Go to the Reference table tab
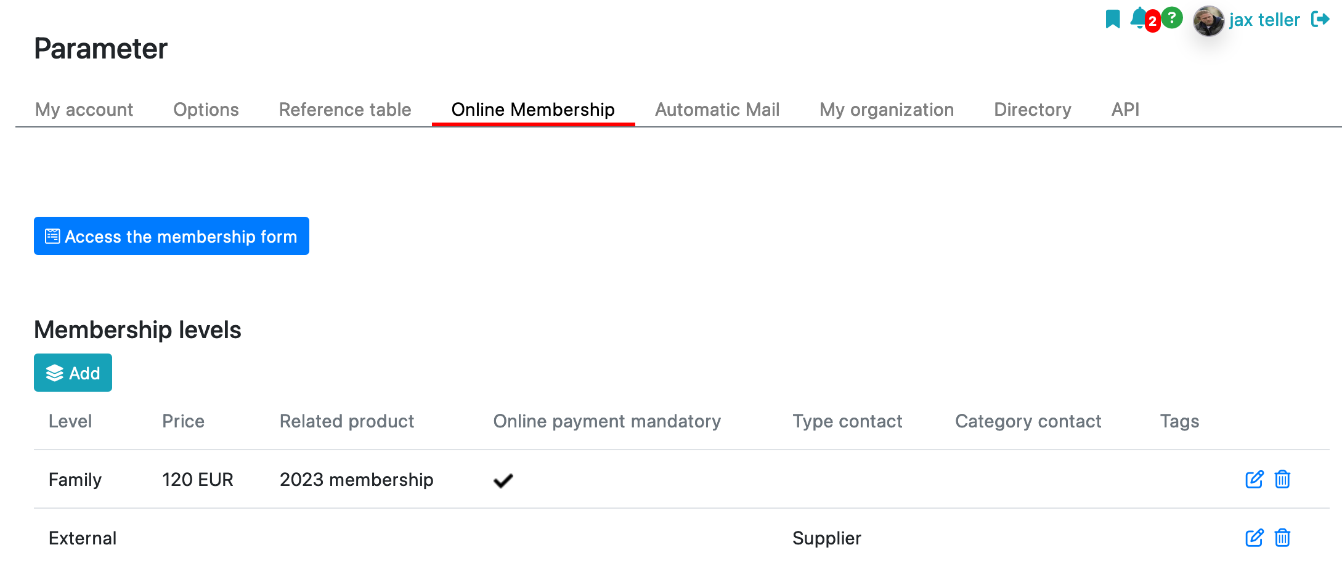 [x=345, y=110]
